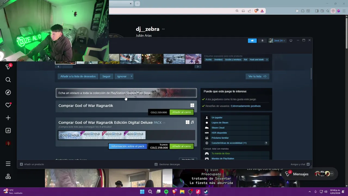Open Instagram apps grid icon in sidebar
The height and width of the screenshot is (196, 348).
(x=8, y=177)
